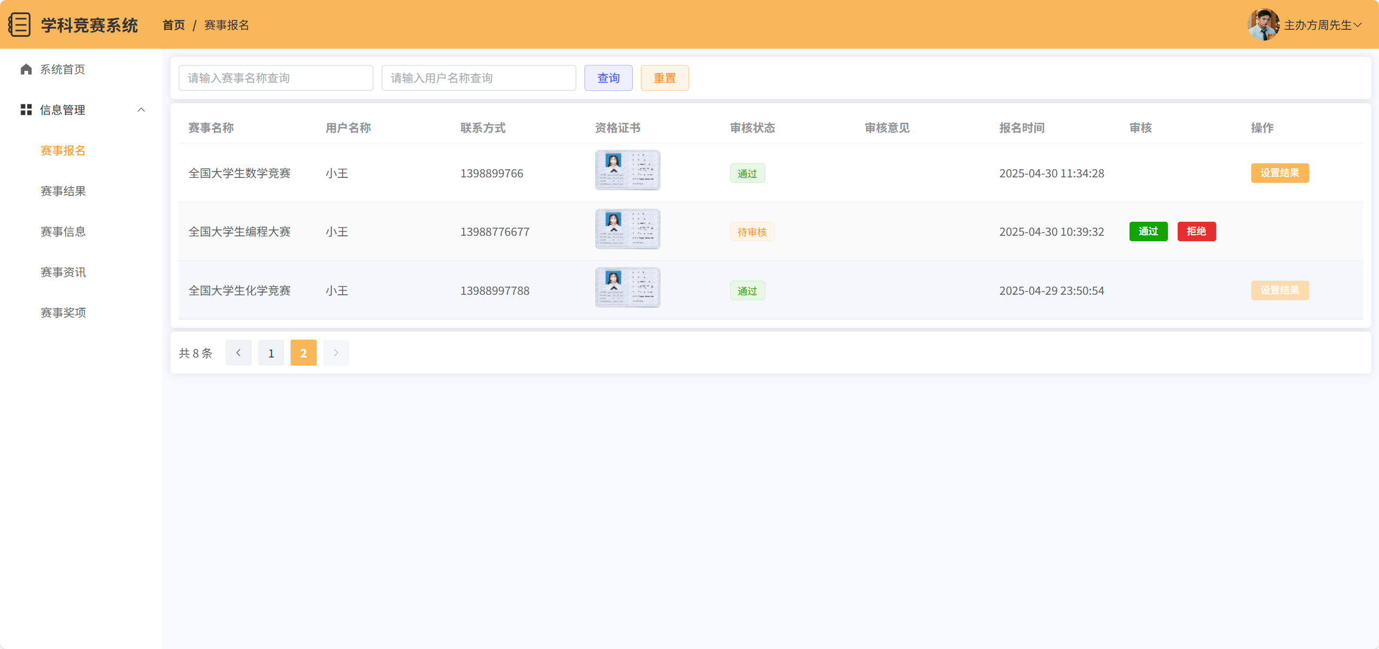Open certificate thumbnail for 全国大学生数学竞赛
The image size is (1379, 649).
point(627,170)
